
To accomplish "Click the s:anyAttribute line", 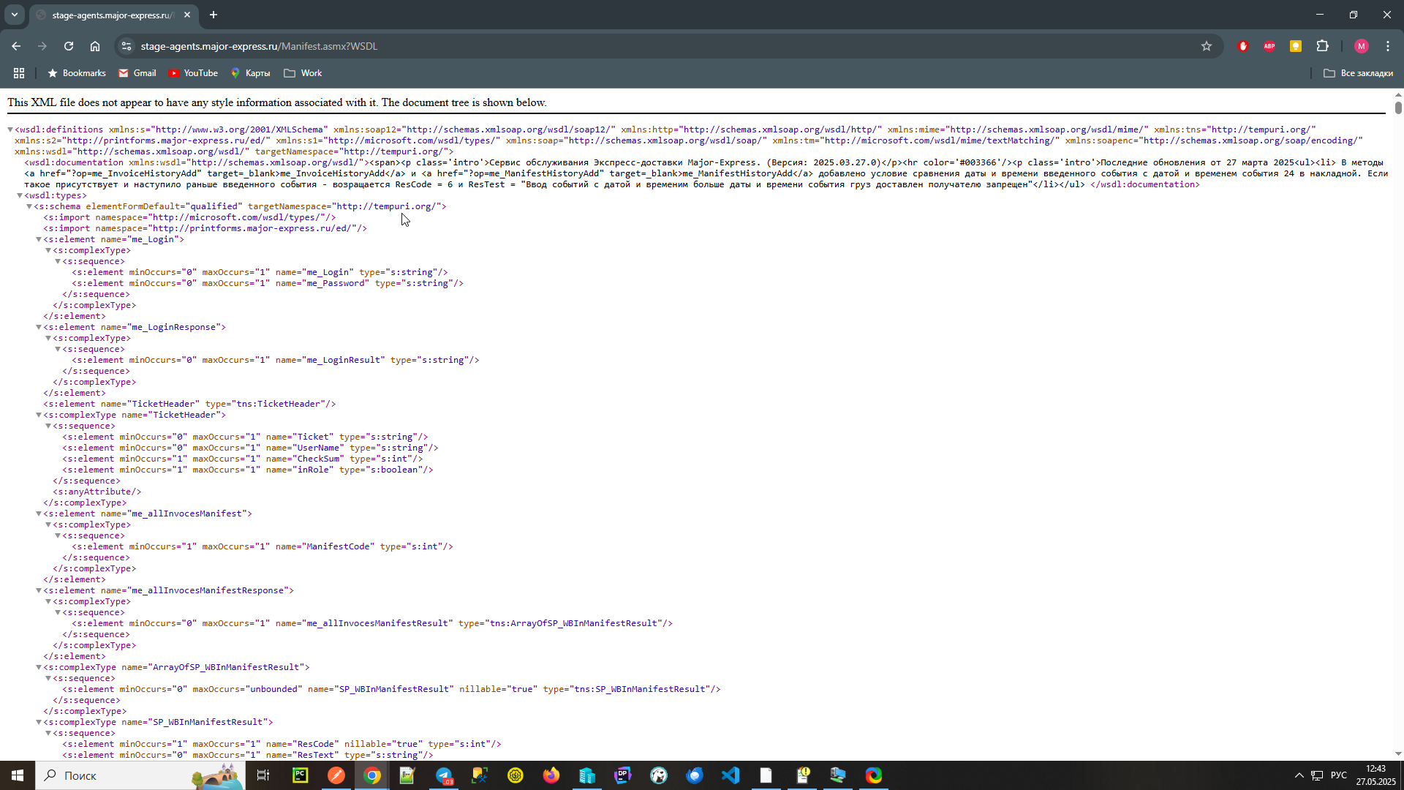I will [x=97, y=492].
